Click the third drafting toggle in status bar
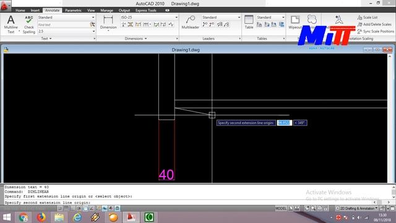Viewport: 396px width, 223px height. pos(72,208)
